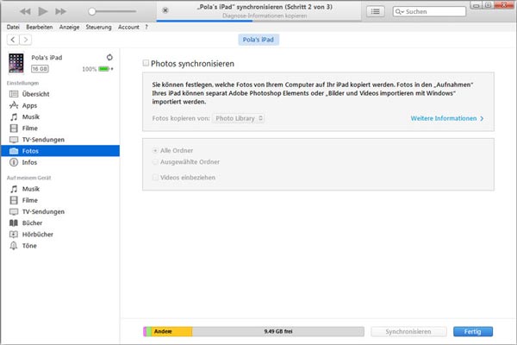Click the Auf meinem Gerät section header
This screenshot has width=517, height=345.
tap(29, 178)
